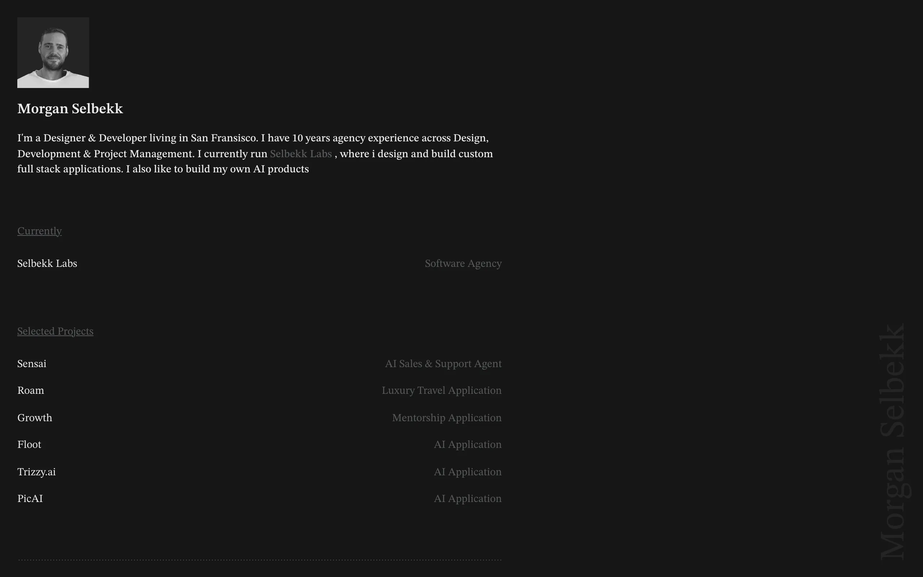Click the Morgan Selbekk name heading
This screenshot has height=577, width=923.
pyautogui.click(x=70, y=109)
